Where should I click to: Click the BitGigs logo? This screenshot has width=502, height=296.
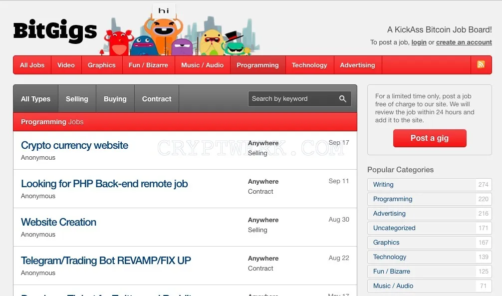coord(55,31)
